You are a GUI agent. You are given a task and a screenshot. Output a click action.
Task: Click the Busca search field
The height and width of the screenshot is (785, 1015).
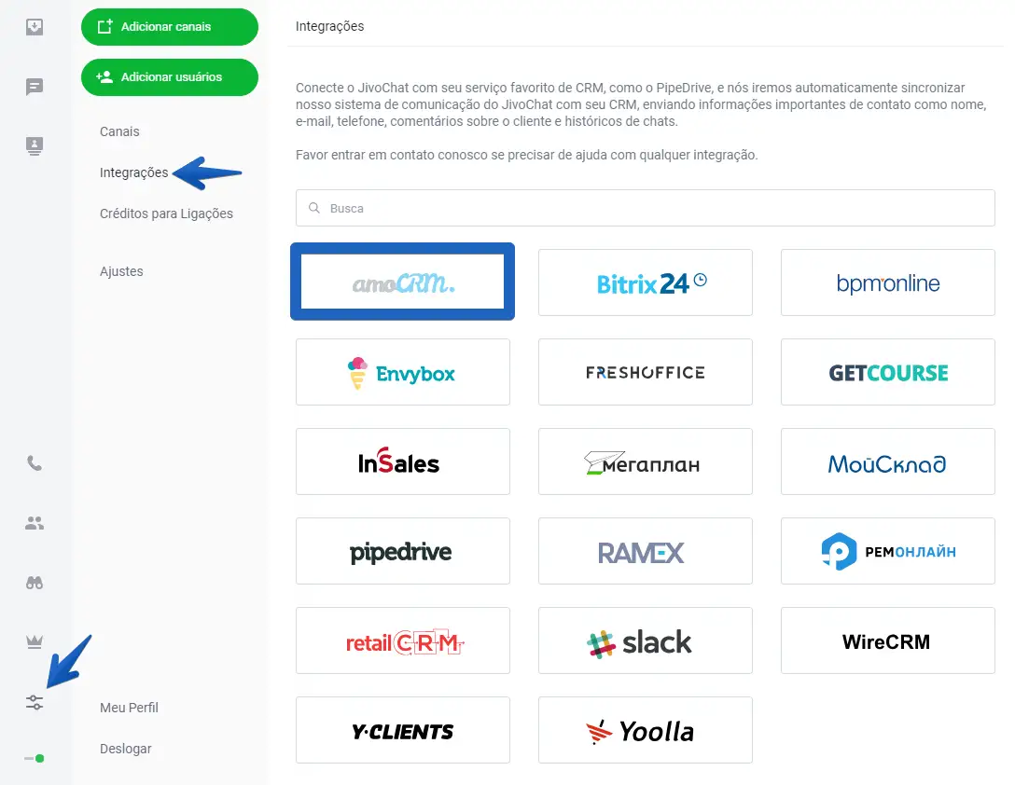pos(645,208)
